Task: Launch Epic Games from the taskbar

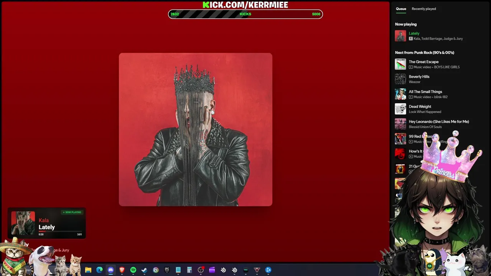Action: pyautogui.click(x=167, y=270)
